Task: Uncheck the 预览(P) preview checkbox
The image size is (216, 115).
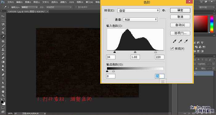Action: 172,49
